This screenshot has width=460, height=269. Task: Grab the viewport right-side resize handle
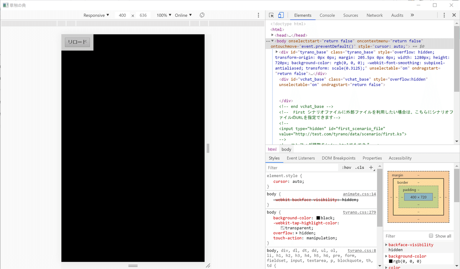[208, 148]
